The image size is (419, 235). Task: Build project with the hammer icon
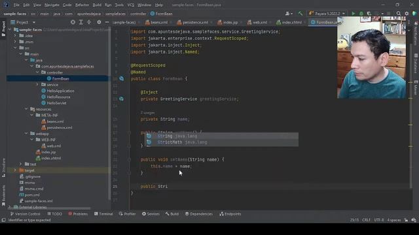301,13
